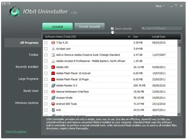Click the green Uninstall button
This screenshot has height=139, width=186.
[x=58, y=26]
